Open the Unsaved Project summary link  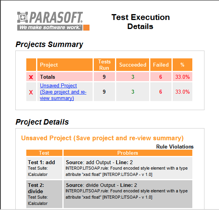point(63,92)
